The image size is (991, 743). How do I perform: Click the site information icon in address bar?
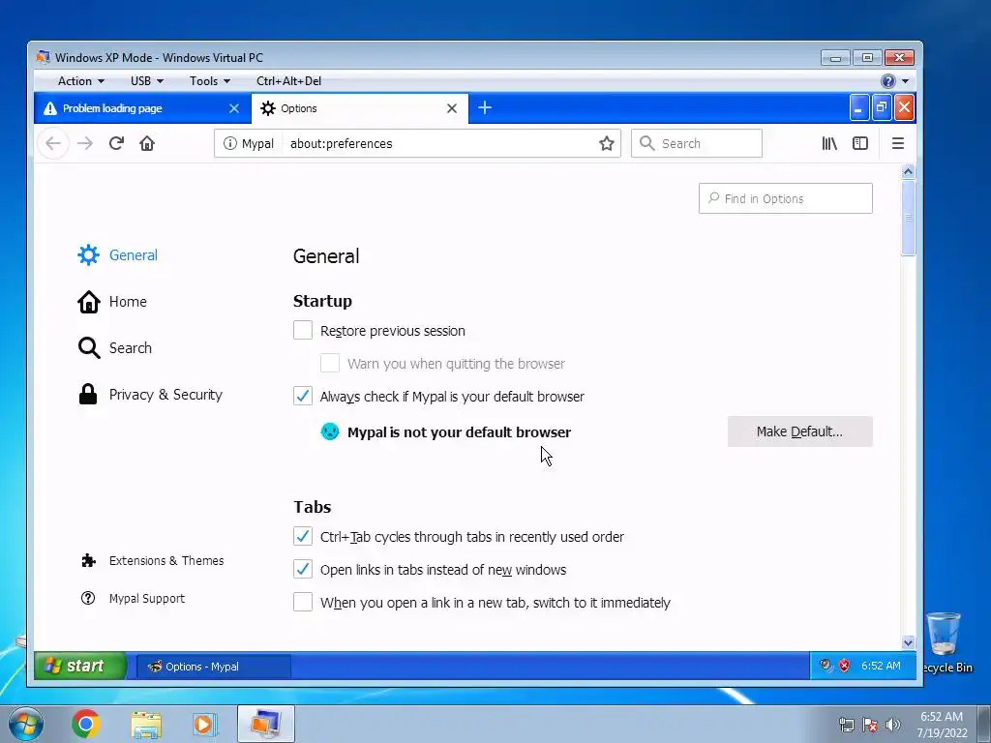click(x=230, y=143)
